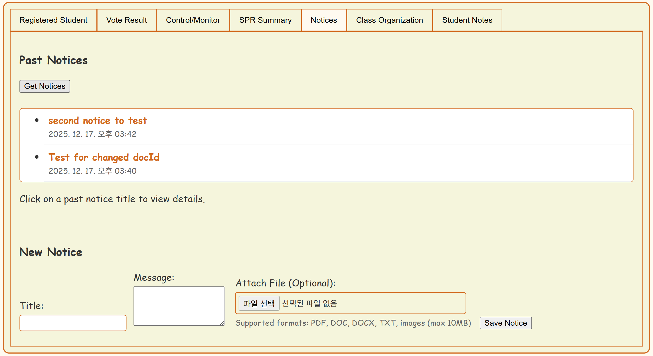Open the Control/Monitor tab
The width and height of the screenshot is (653, 356).
pyautogui.click(x=193, y=20)
